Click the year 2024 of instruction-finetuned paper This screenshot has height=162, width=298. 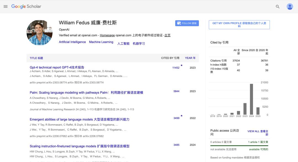tap(193, 145)
